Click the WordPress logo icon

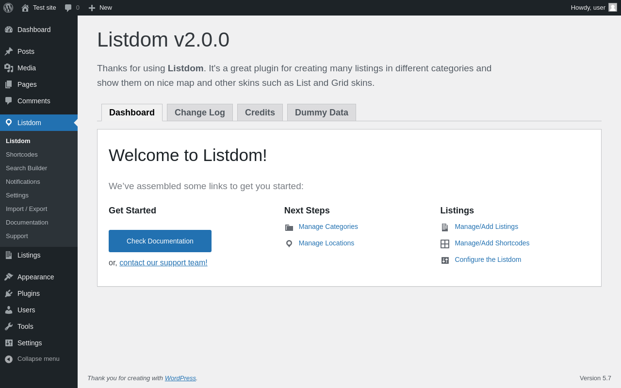click(x=8, y=8)
